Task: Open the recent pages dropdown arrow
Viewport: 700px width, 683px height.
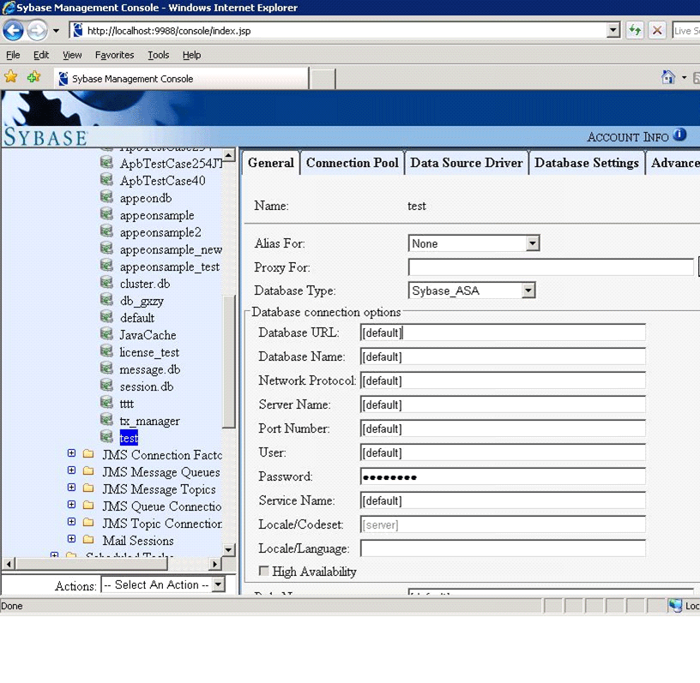Action: click(57, 31)
